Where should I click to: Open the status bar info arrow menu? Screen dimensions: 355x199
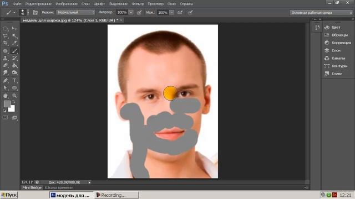89,182
